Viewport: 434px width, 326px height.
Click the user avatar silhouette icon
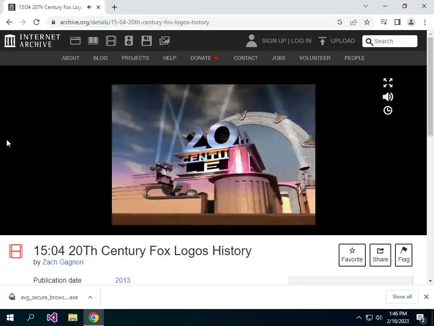coord(252,41)
